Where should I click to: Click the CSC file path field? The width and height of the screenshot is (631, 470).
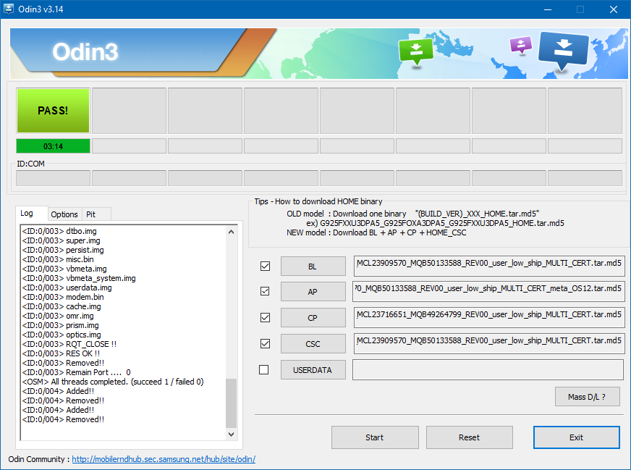tap(489, 343)
